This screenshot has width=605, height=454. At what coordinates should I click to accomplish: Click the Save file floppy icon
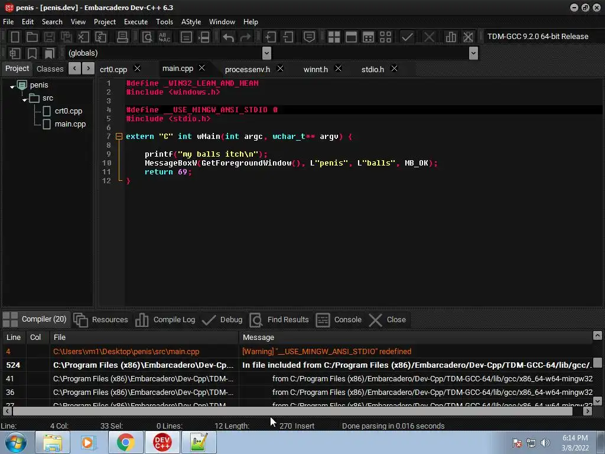[x=49, y=37]
